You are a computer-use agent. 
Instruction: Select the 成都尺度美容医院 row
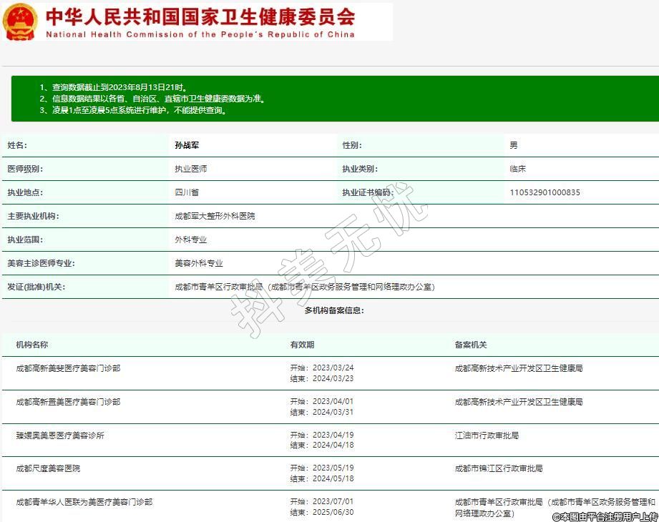point(48,468)
